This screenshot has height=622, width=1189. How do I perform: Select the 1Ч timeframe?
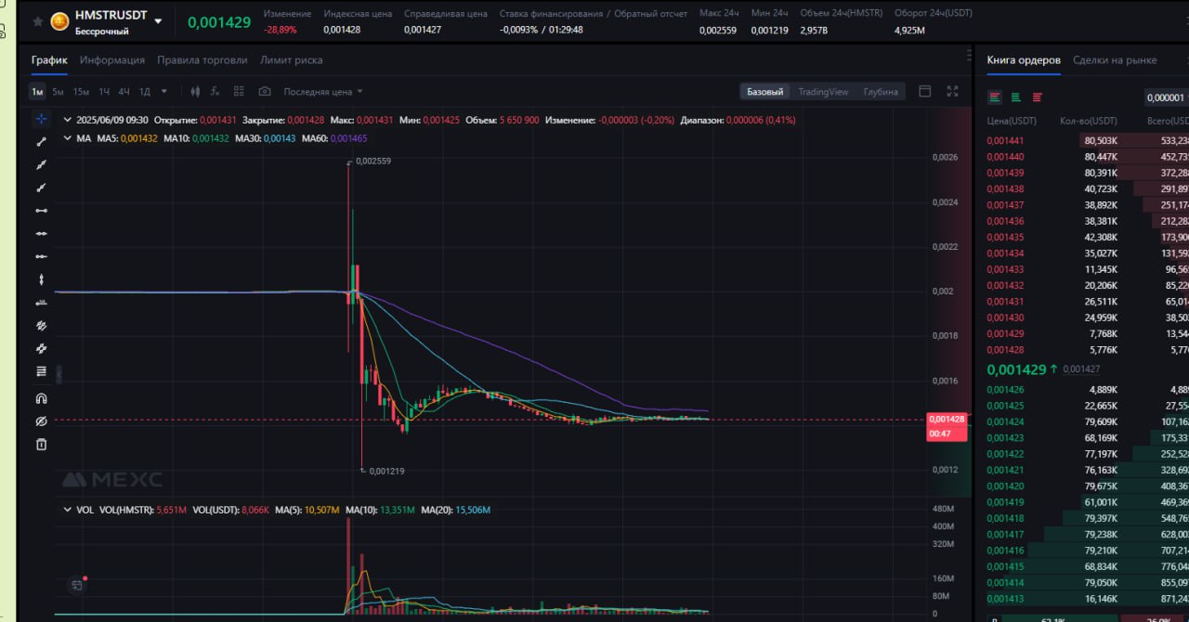(x=104, y=92)
